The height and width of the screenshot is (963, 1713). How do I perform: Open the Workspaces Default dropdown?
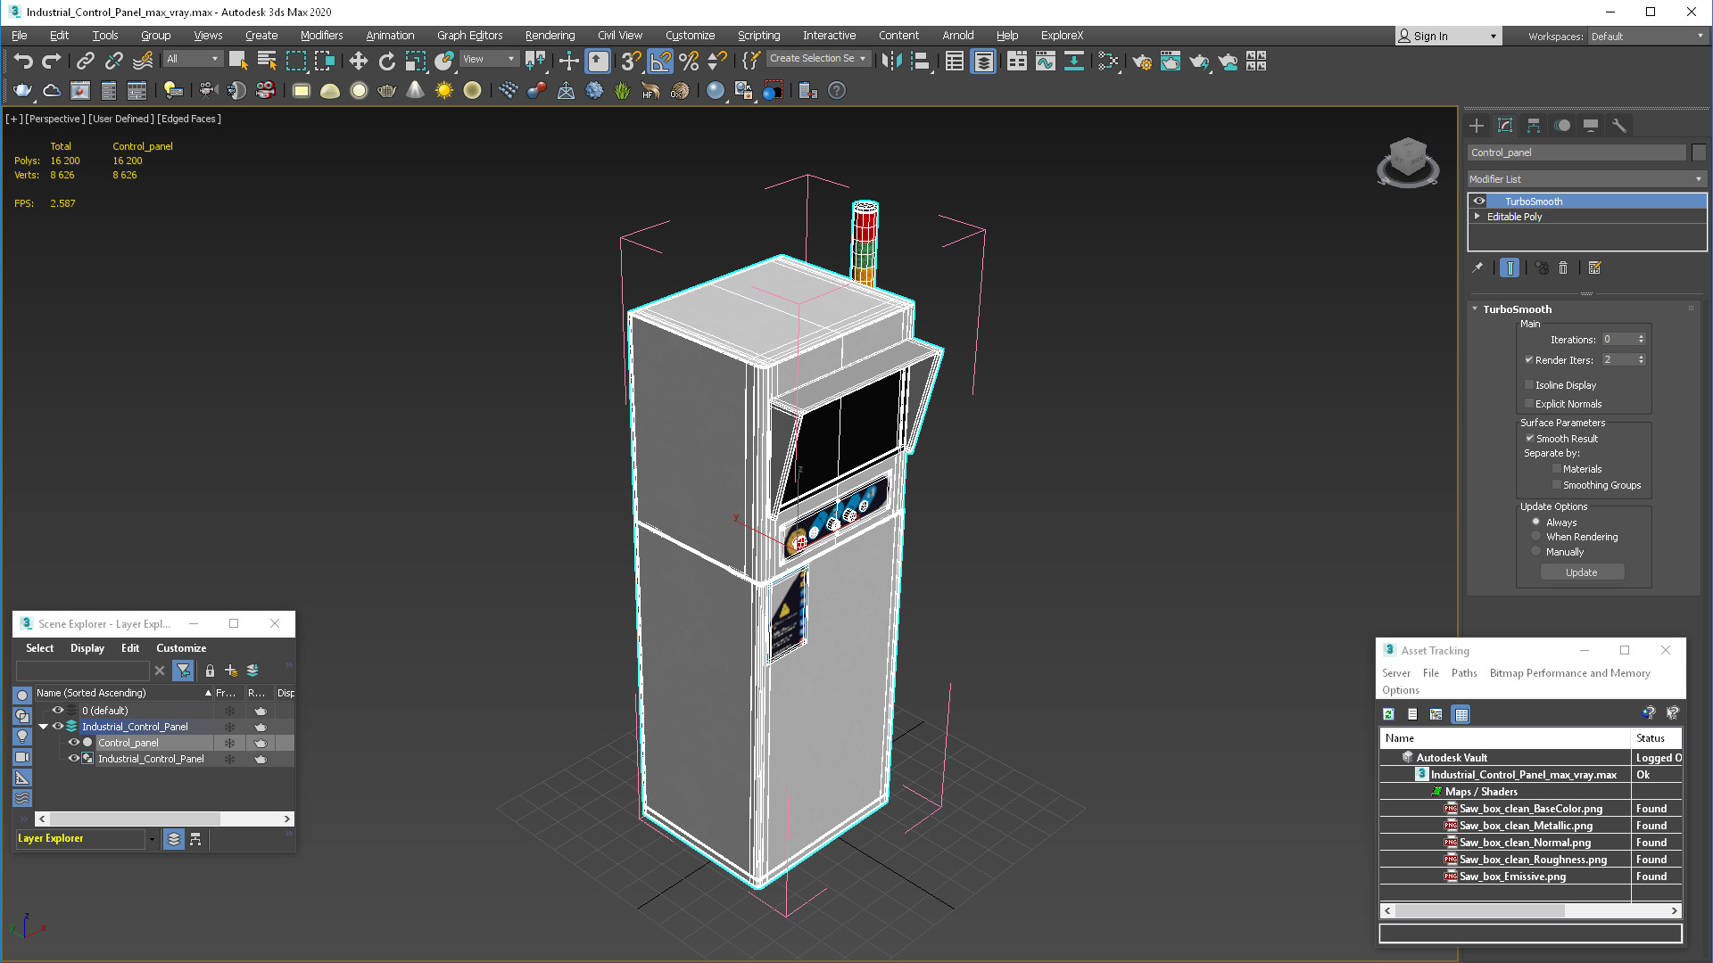click(x=1647, y=36)
